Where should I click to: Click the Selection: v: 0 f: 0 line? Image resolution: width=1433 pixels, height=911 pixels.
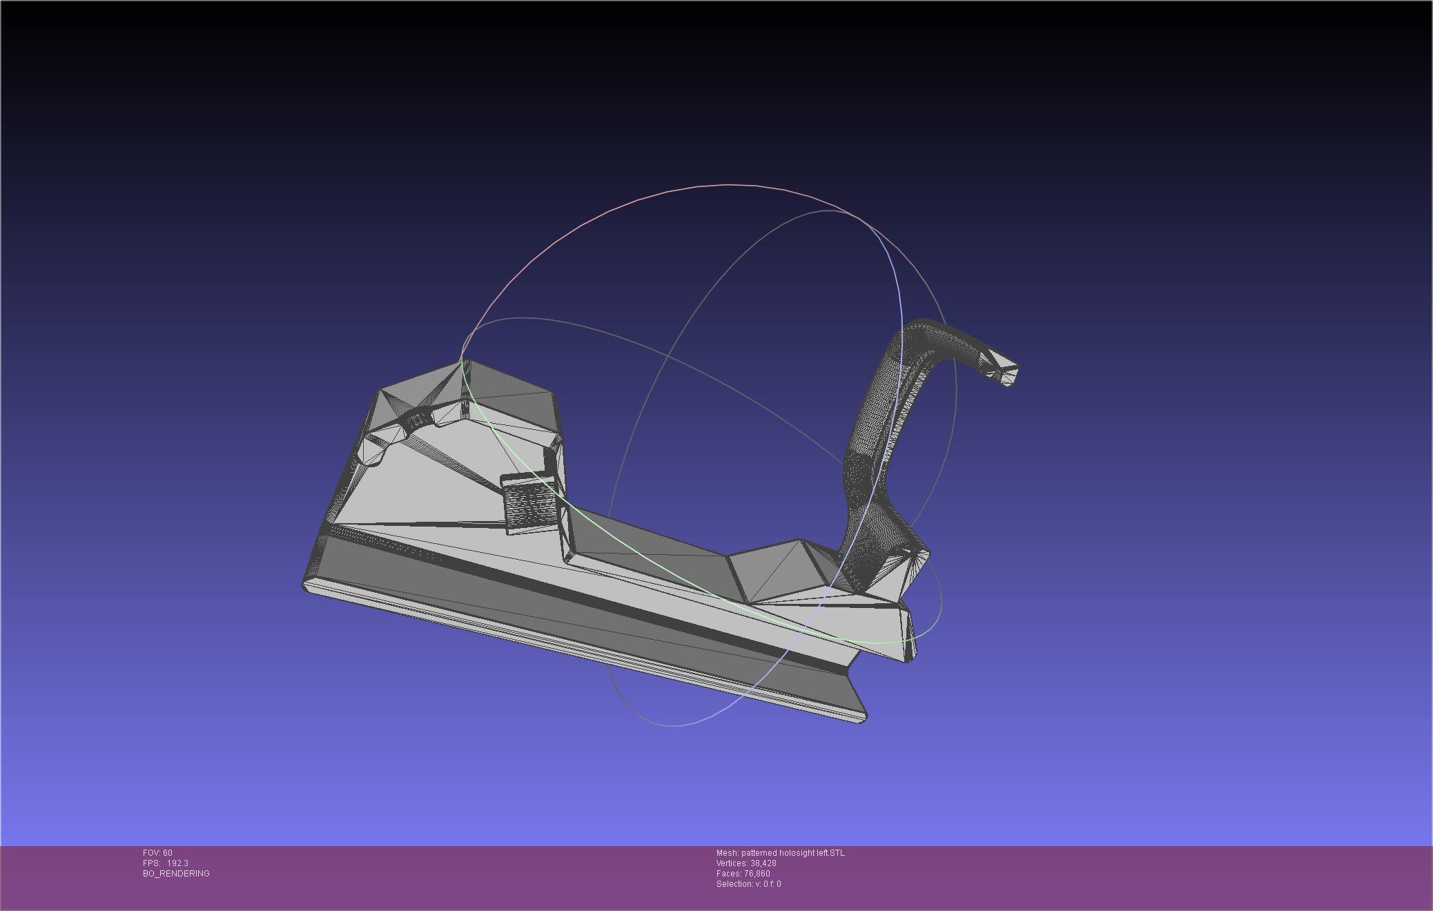coord(748,884)
